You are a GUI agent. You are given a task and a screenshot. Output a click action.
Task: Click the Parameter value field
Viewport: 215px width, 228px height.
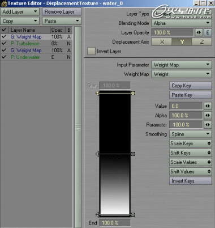186,125
